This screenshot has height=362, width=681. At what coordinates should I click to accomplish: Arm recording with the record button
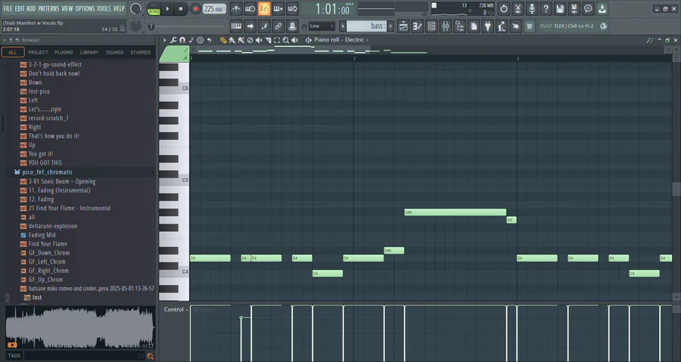[x=195, y=9]
